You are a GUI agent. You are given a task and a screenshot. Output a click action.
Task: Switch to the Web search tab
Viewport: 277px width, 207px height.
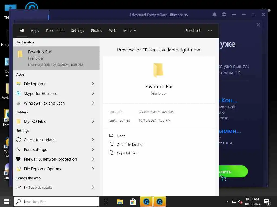tap(113, 31)
